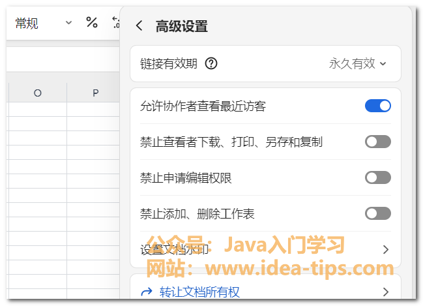Click the help icon beside 链接有效期
This screenshot has width=423, height=306.
211,64
